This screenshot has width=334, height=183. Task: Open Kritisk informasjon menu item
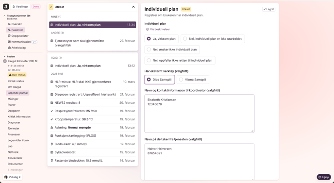pyautogui.click(x=19, y=117)
